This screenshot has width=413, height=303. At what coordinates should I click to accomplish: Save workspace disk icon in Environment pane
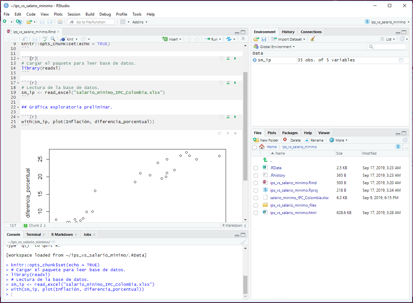coord(264,39)
